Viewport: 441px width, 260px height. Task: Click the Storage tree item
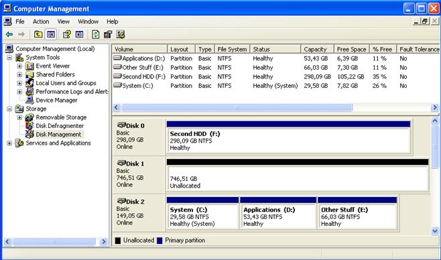click(x=36, y=109)
